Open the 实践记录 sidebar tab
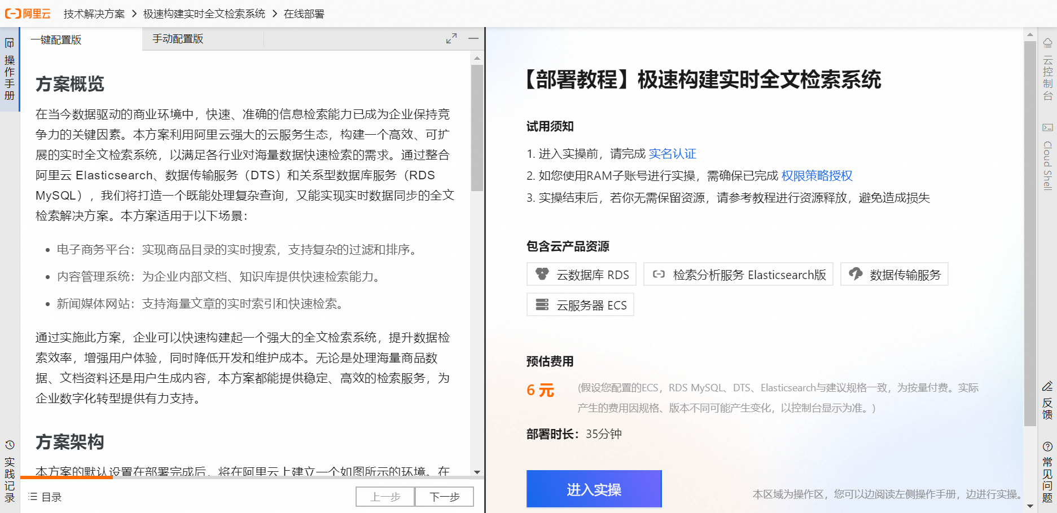This screenshot has height=513, width=1057. pos(10,472)
